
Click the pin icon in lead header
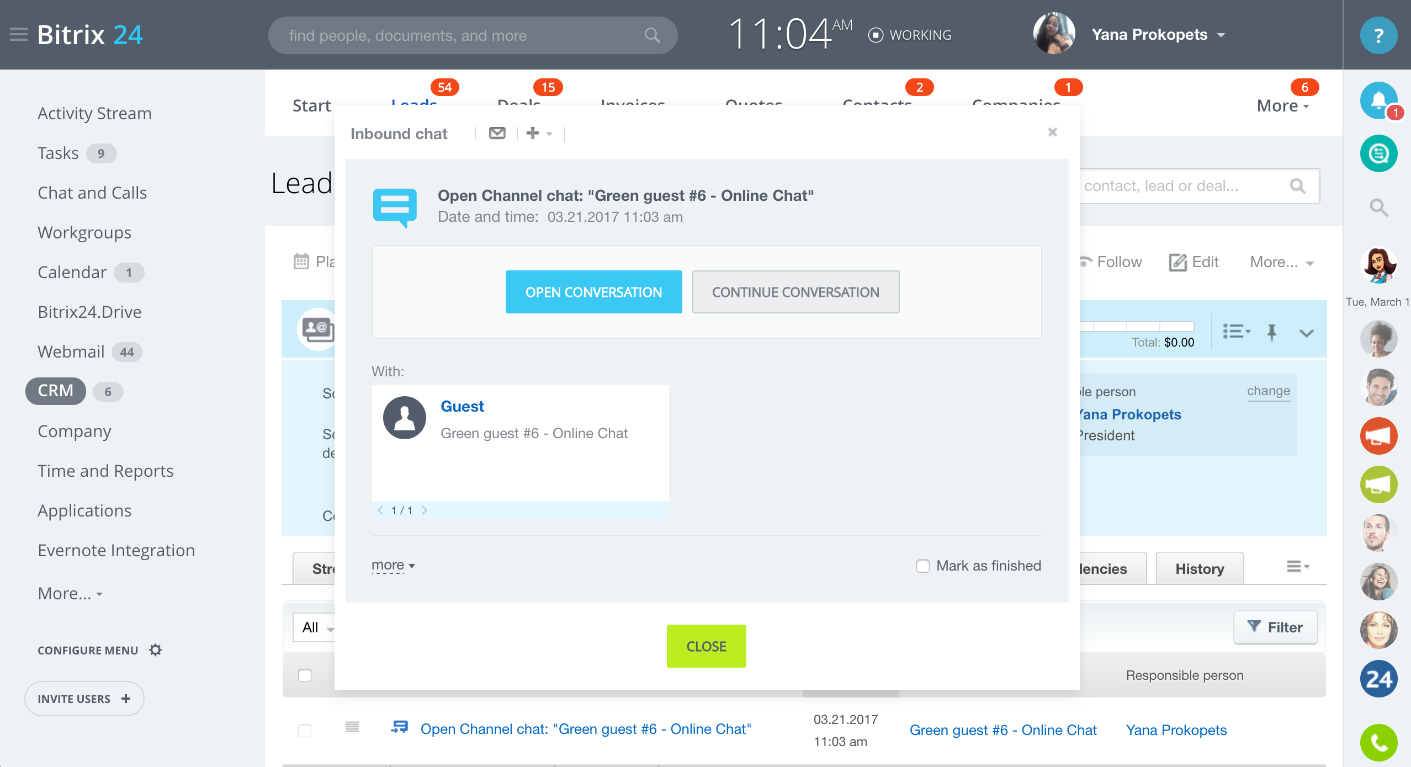pyautogui.click(x=1272, y=332)
